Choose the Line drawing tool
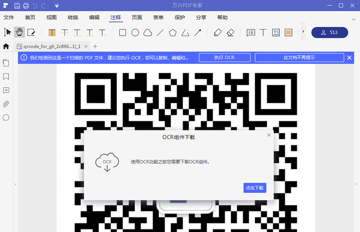The image size is (360, 232). 160,32
